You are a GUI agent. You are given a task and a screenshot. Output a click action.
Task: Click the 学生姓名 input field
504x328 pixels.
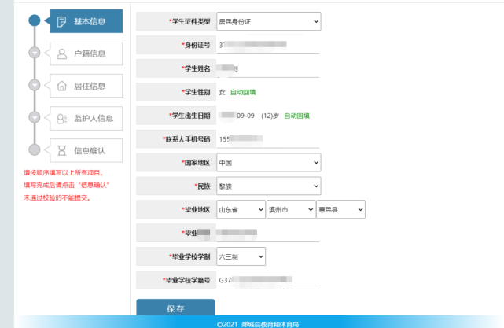[268, 68]
